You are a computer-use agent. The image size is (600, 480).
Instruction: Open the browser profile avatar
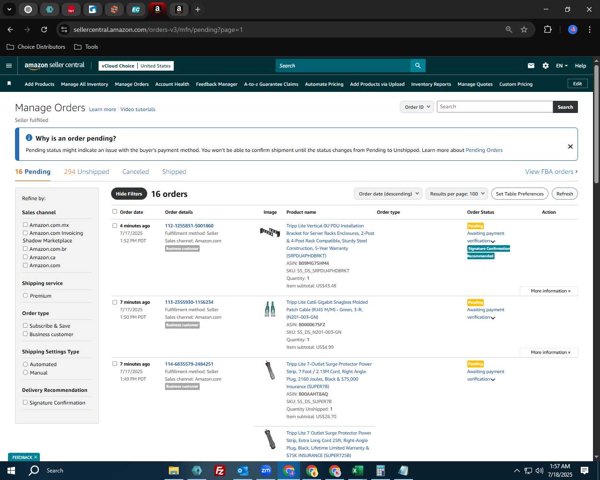(x=573, y=30)
